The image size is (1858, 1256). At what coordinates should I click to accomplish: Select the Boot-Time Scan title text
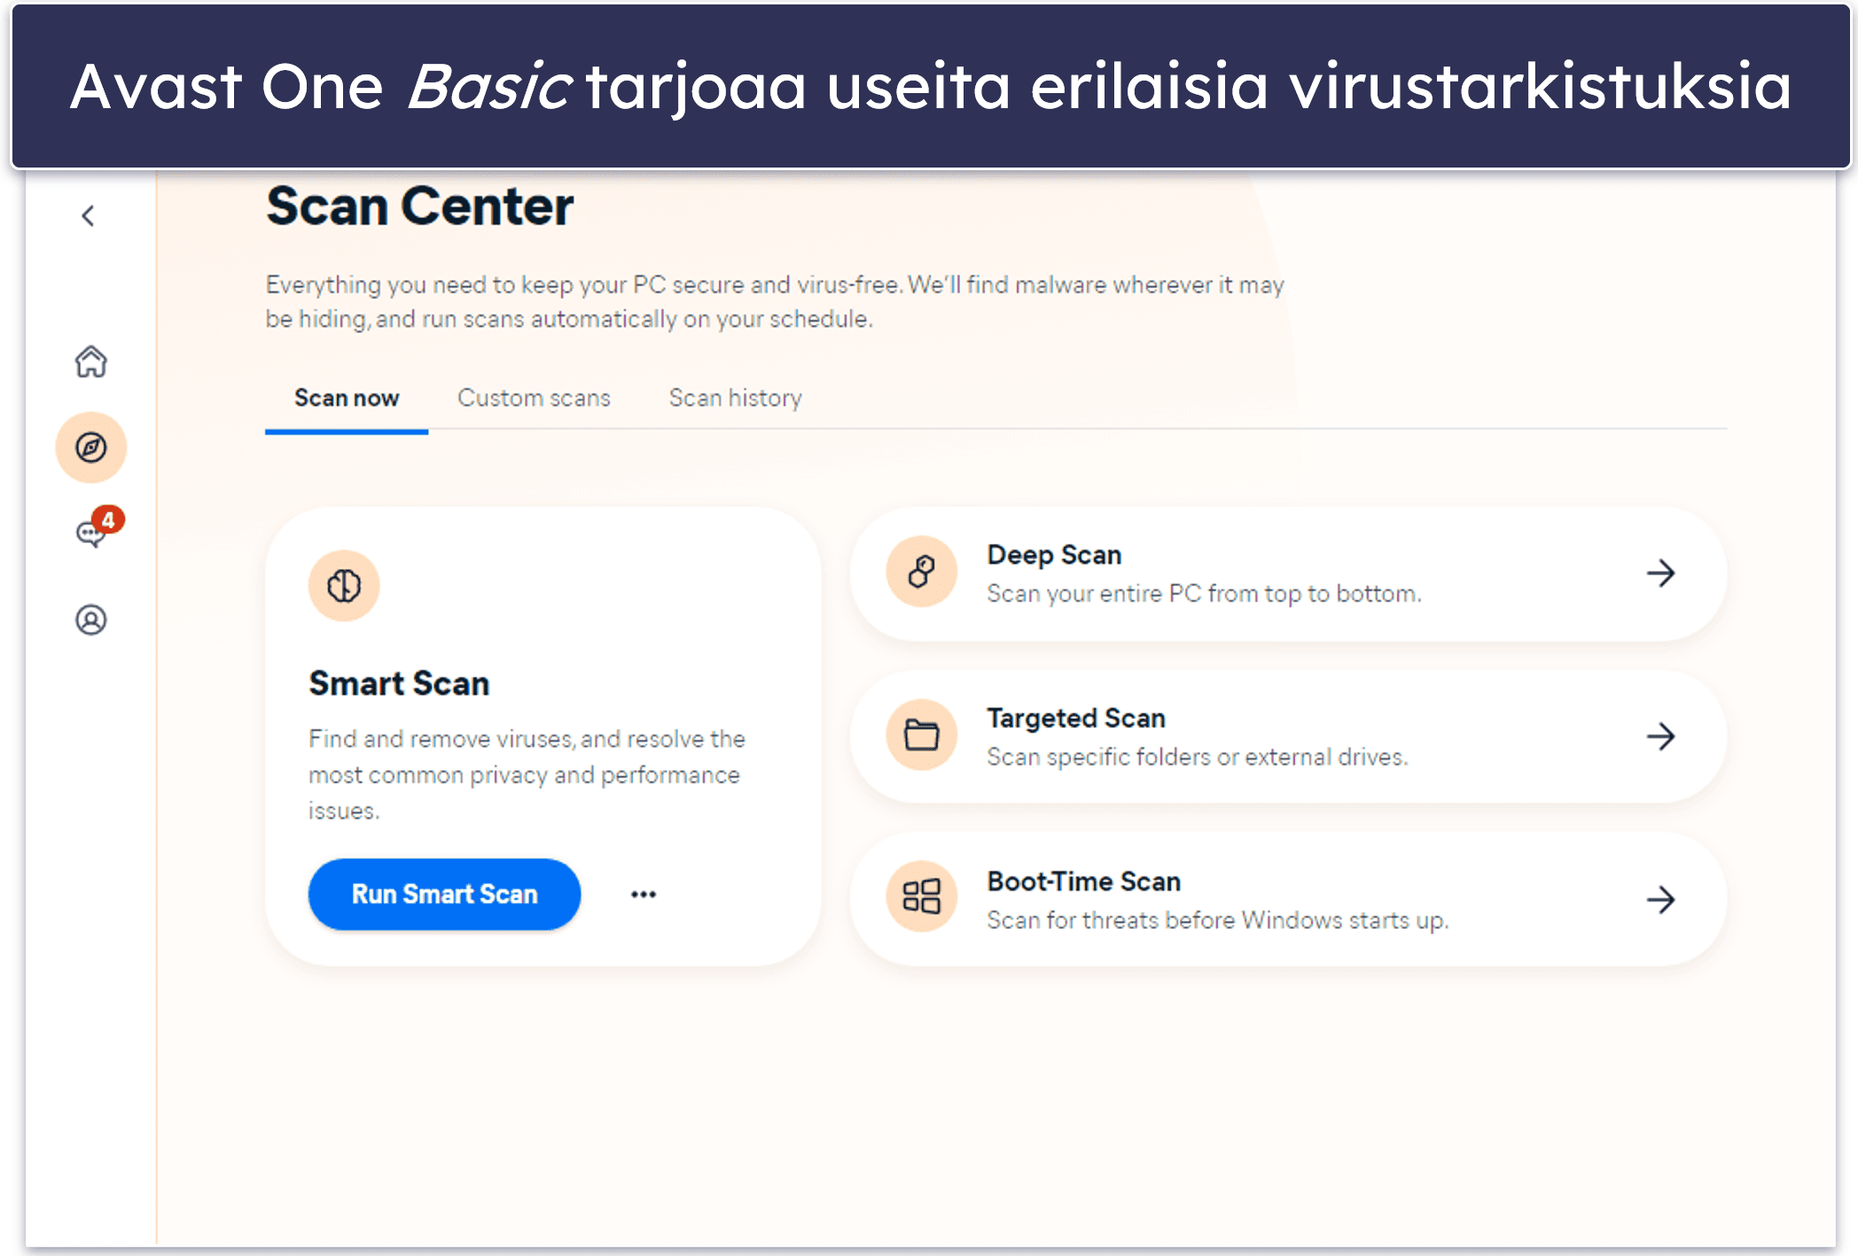click(1083, 881)
